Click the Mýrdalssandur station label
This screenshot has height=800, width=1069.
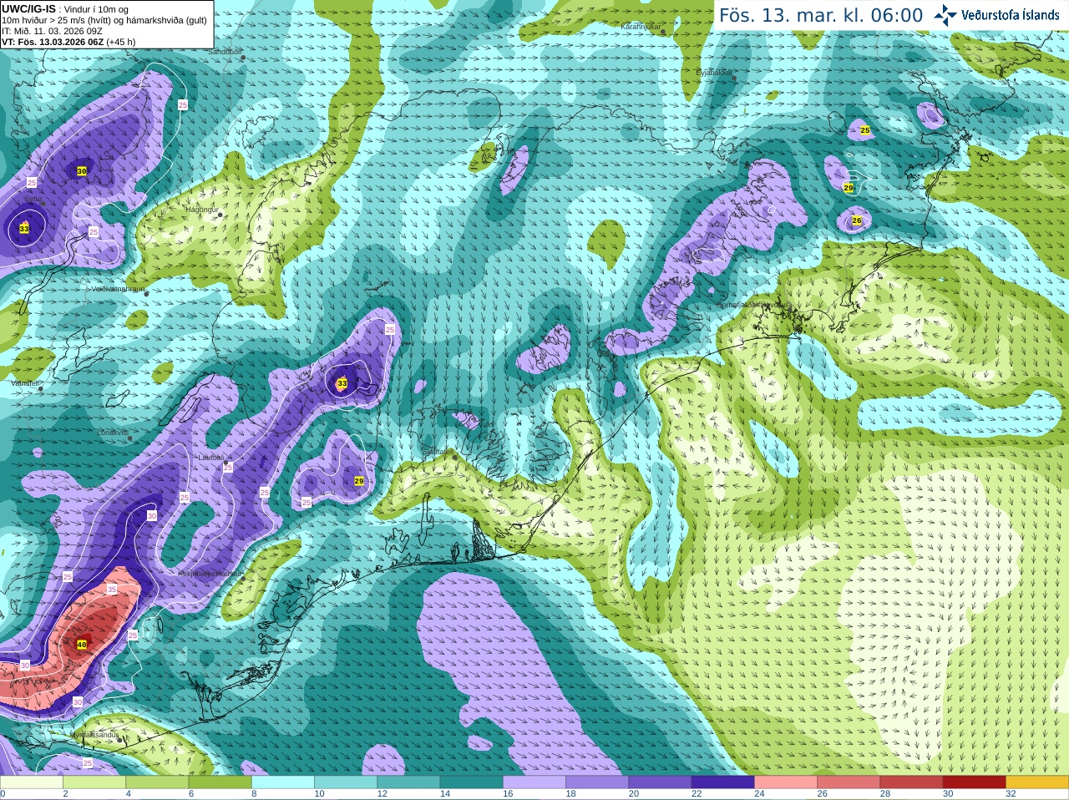(94, 734)
